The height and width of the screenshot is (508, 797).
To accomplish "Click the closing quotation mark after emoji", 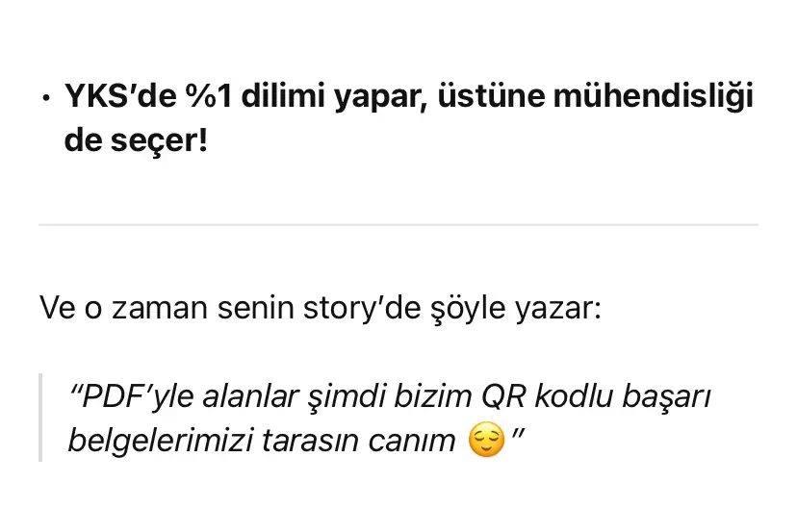I will click(x=517, y=438).
